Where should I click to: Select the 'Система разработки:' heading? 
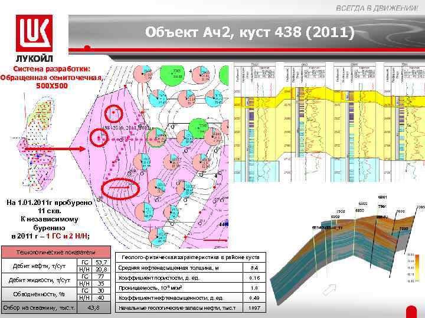pyautogui.click(x=51, y=69)
